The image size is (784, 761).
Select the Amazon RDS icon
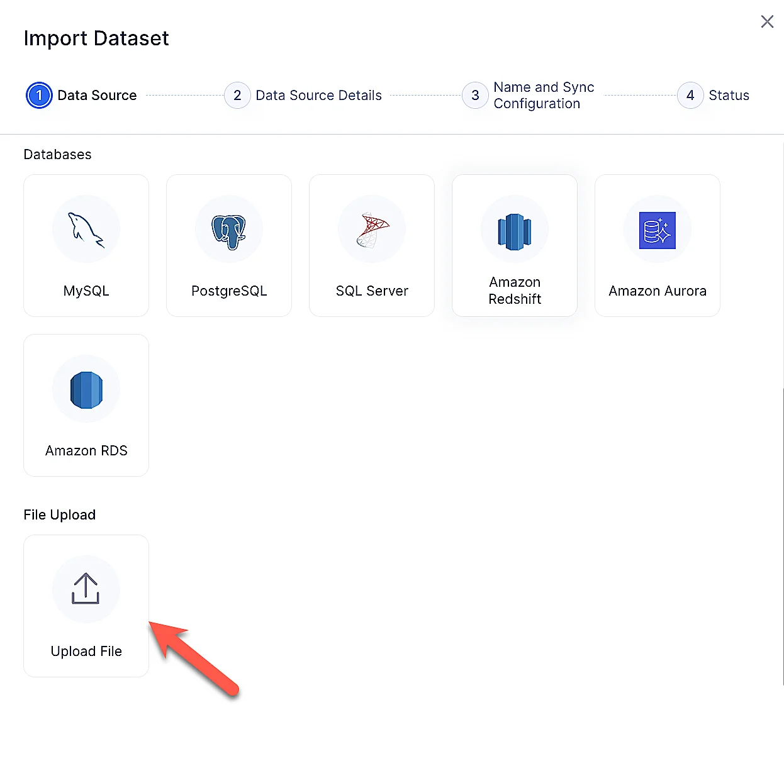point(86,390)
